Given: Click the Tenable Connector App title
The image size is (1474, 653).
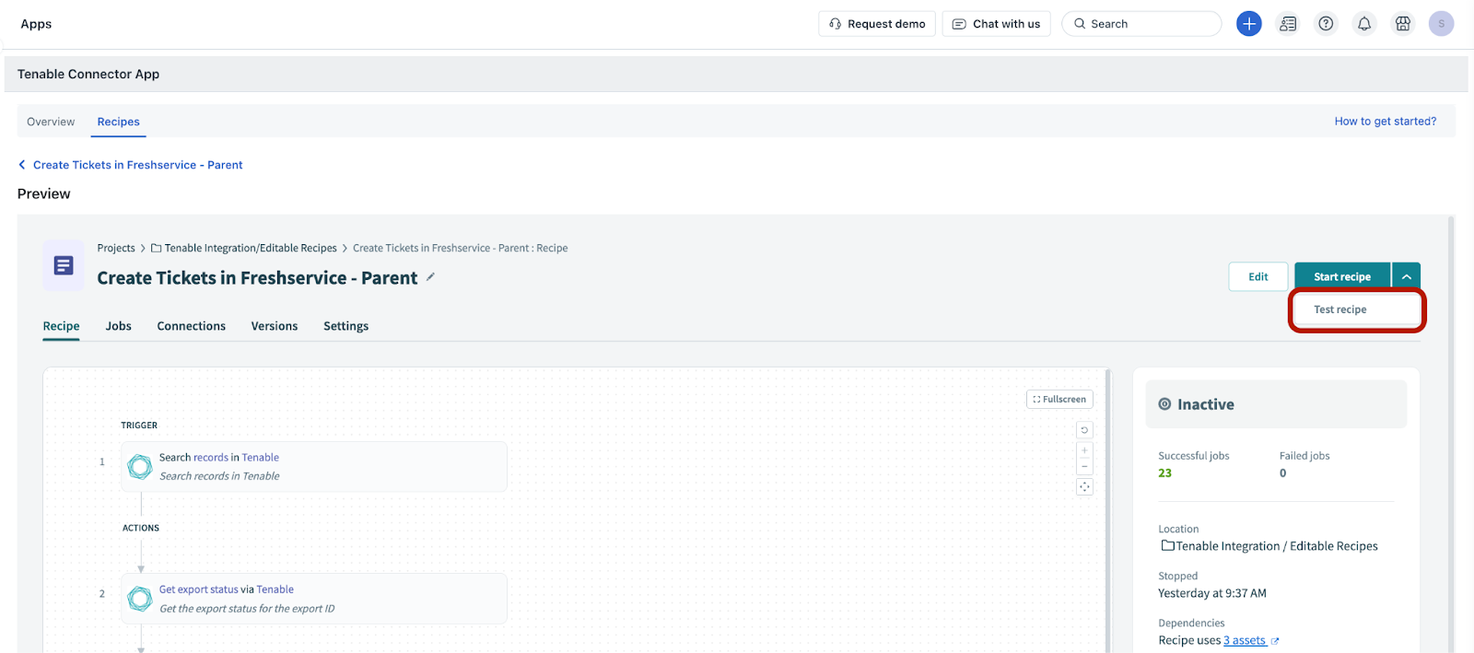Looking at the screenshot, I should [88, 74].
